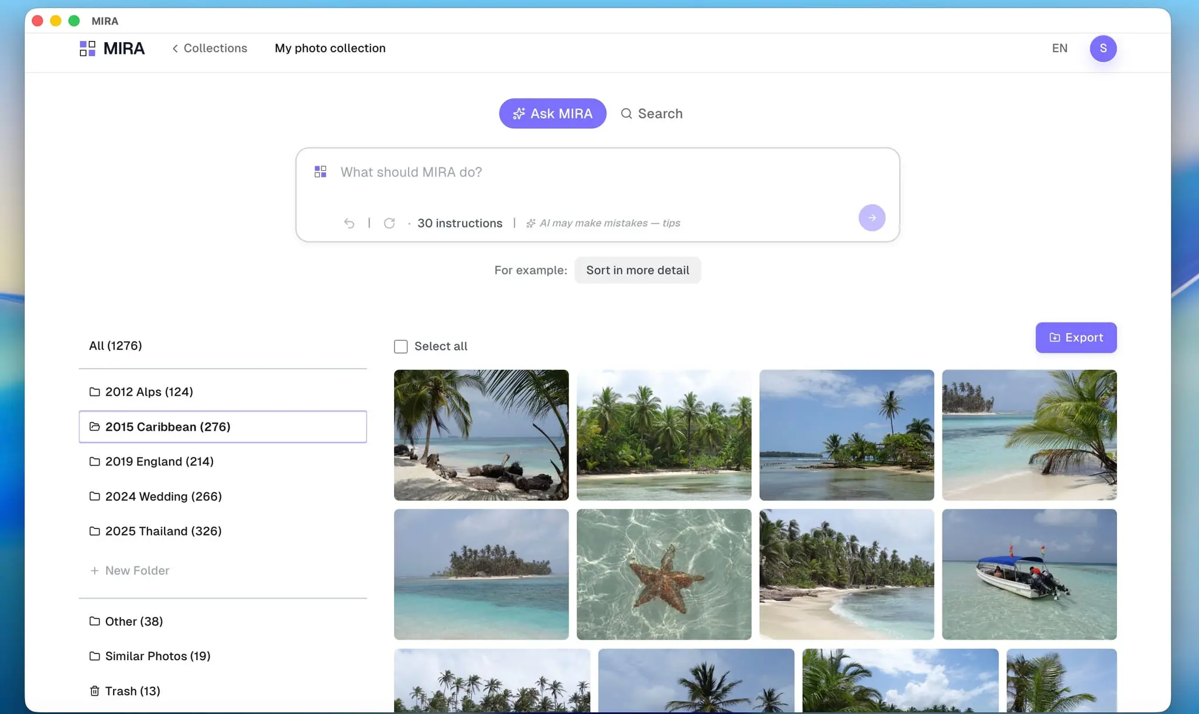Open the 2012 Alps folder
The image size is (1199, 714).
(222, 392)
